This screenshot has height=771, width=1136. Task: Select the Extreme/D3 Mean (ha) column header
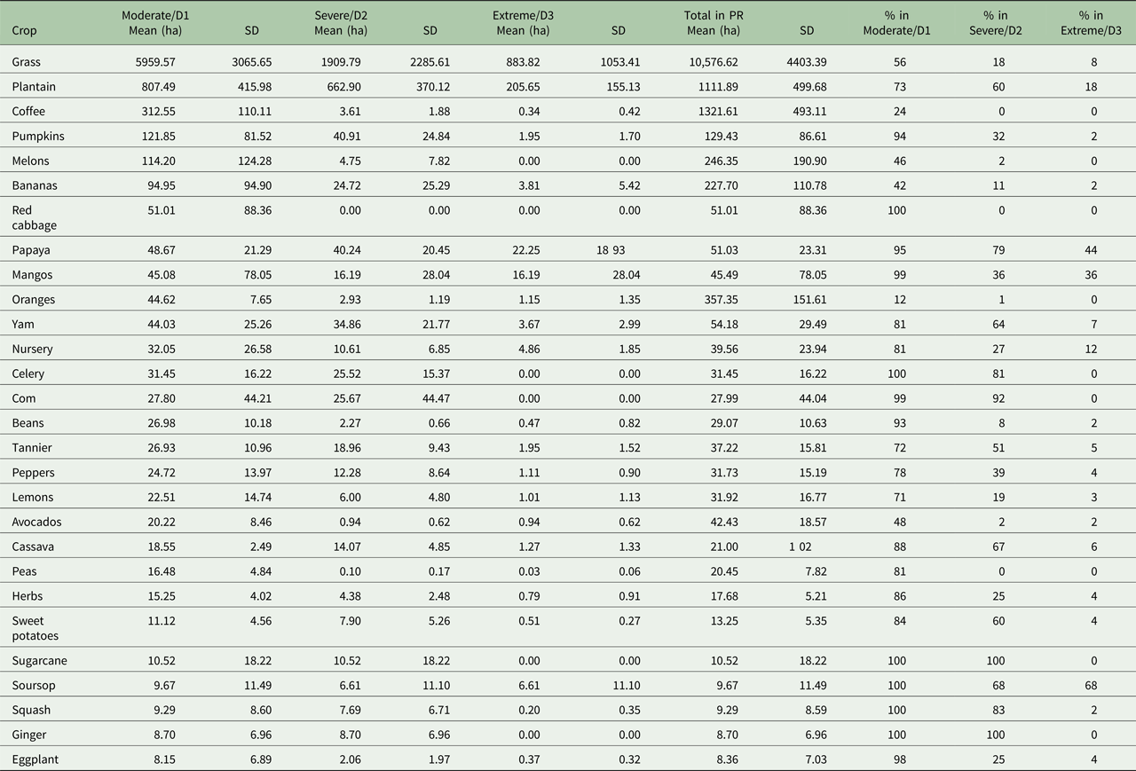coord(523,23)
